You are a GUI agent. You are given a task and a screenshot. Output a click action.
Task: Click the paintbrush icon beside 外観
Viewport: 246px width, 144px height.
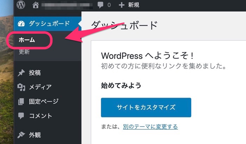point(21,135)
